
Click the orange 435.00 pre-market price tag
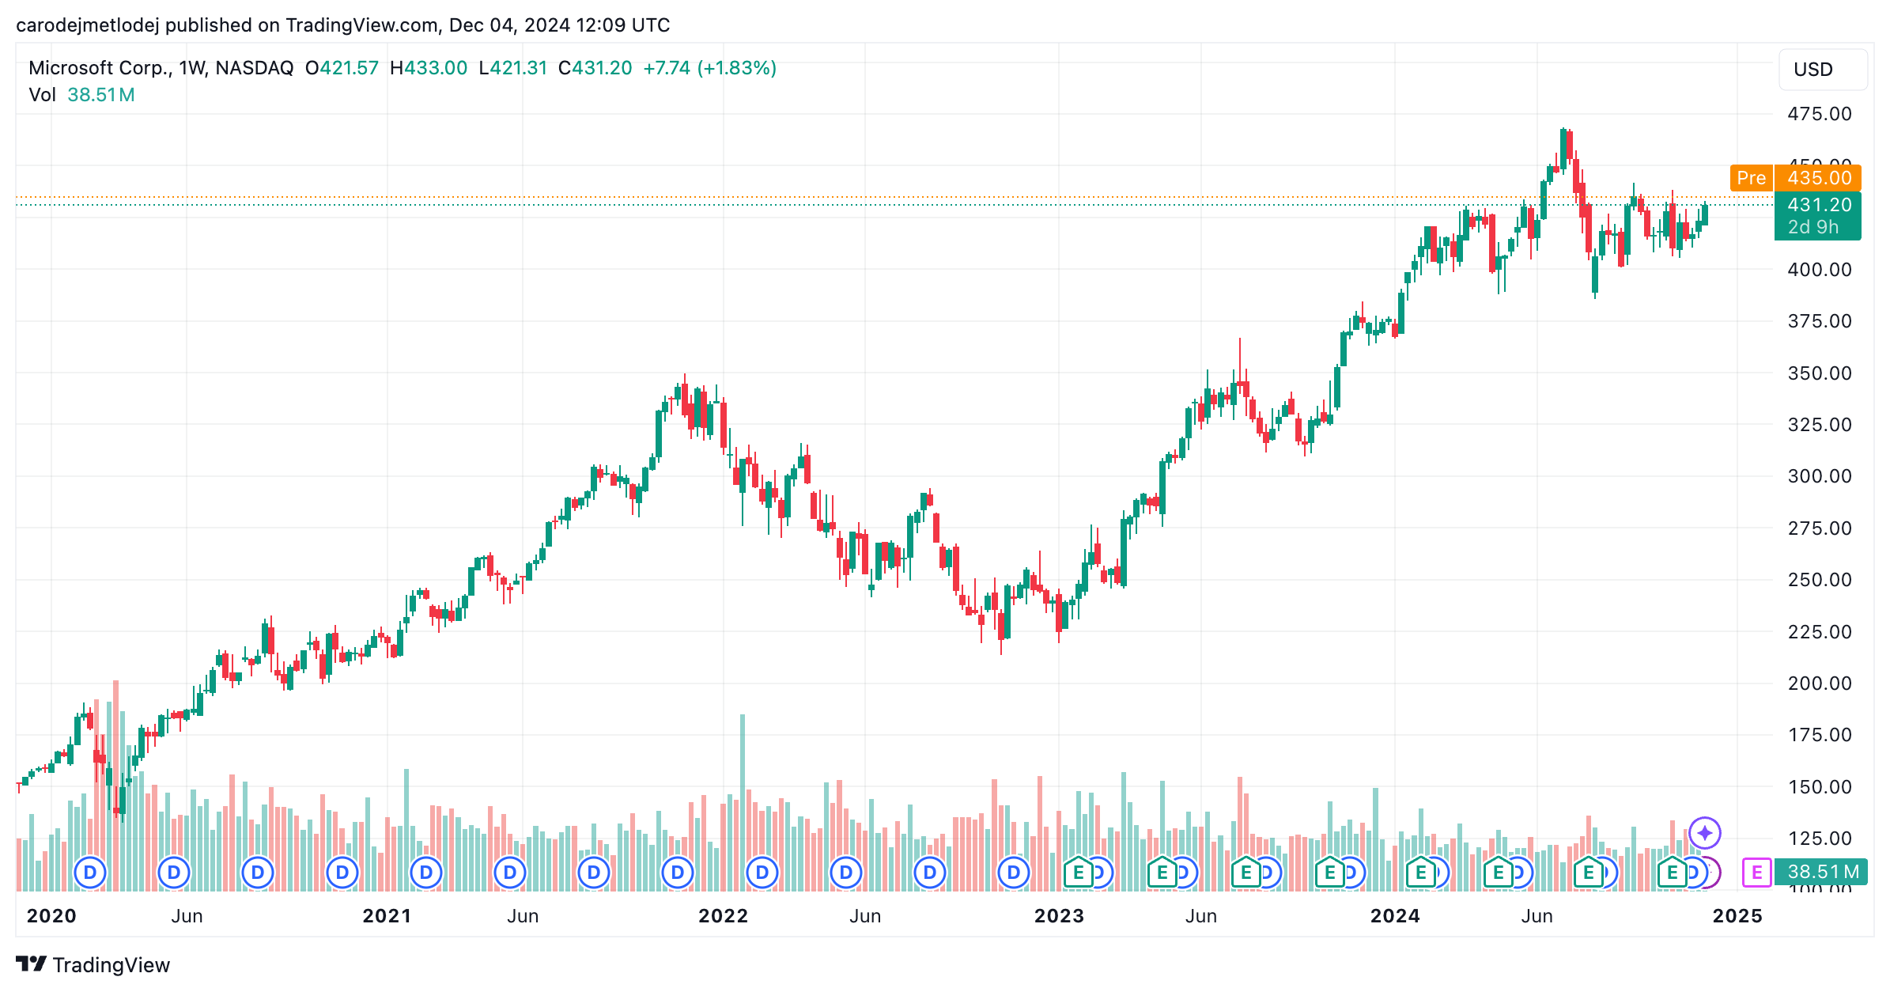1818,178
